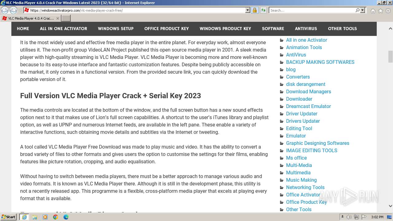Close the VLC Media Player tab

[x=57, y=18]
